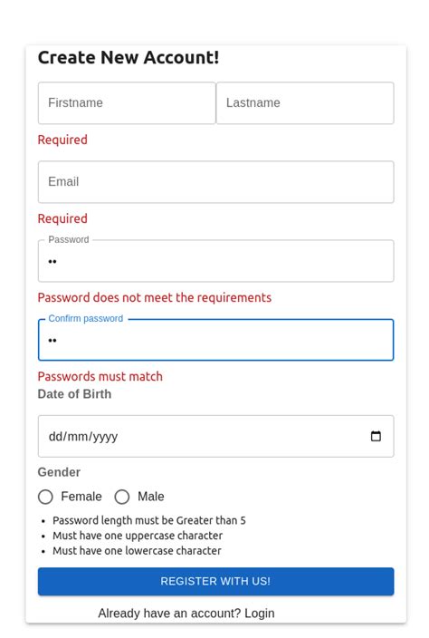
Task: Click the Required error below the Email field
Action: coord(62,218)
